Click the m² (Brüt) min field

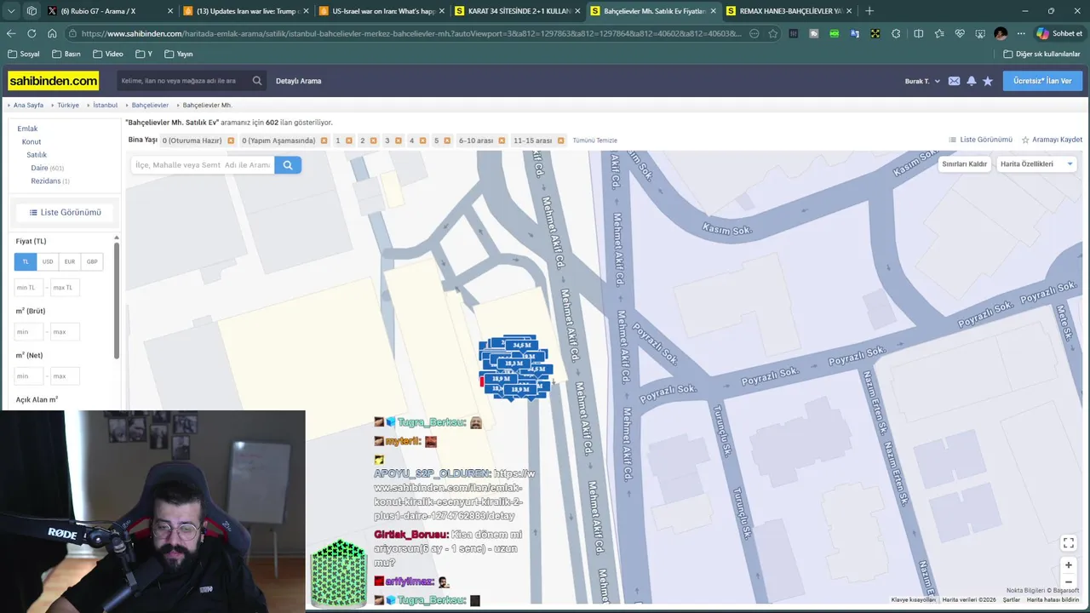coord(29,332)
